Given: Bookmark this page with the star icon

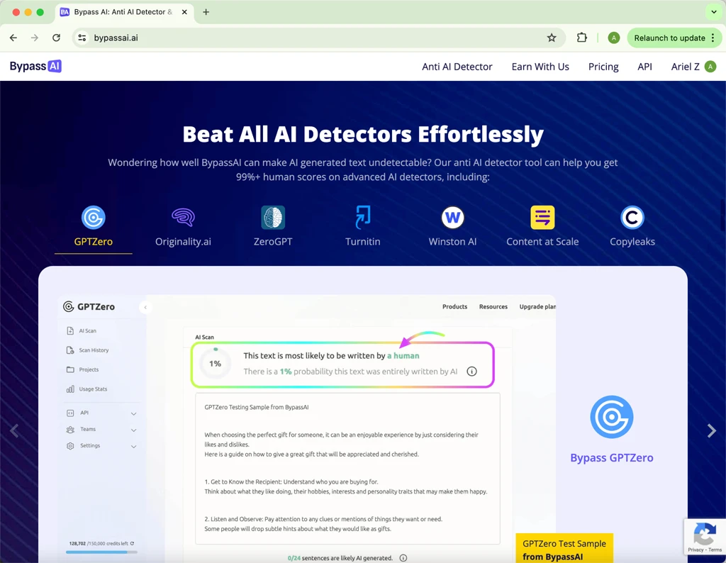Looking at the screenshot, I should pyautogui.click(x=552, y=38).
